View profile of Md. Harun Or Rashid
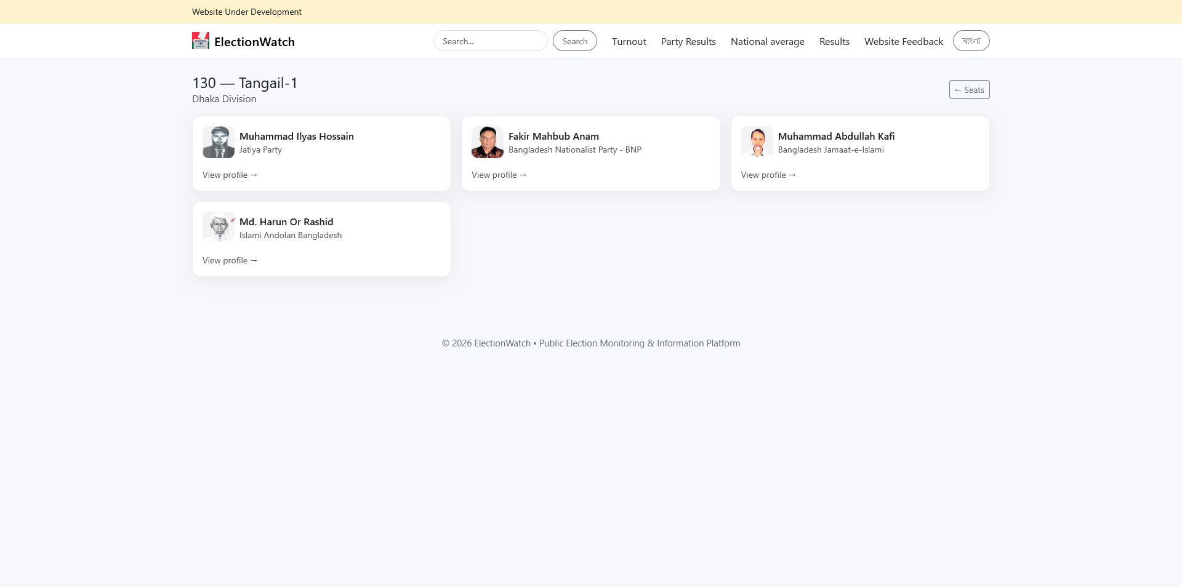Image resolution: width=1182 pixels, height=587 pixels. coord(230,261)
